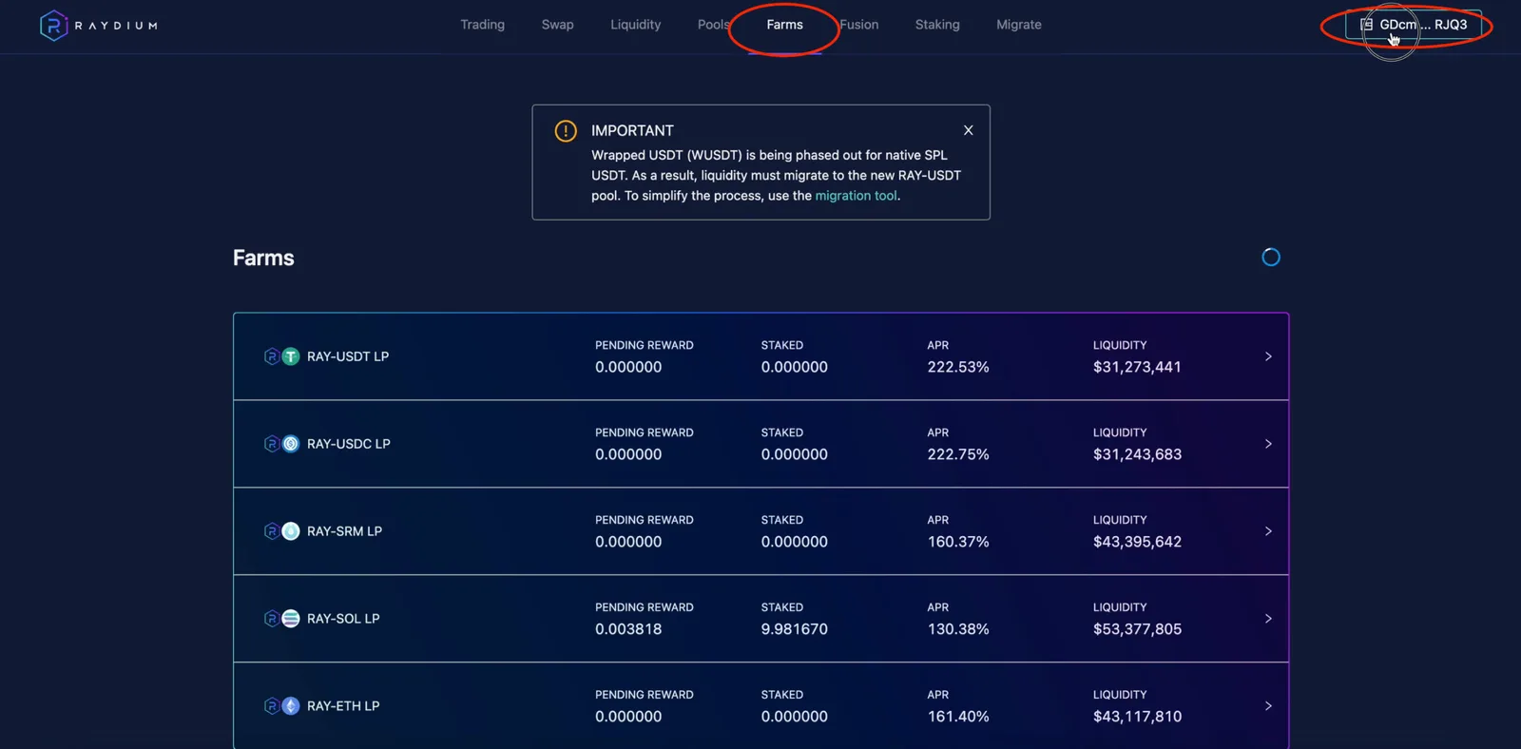This screenshot has width=1521, height=749.
Task: Click the 161.40% APR value
Action: 958,717
